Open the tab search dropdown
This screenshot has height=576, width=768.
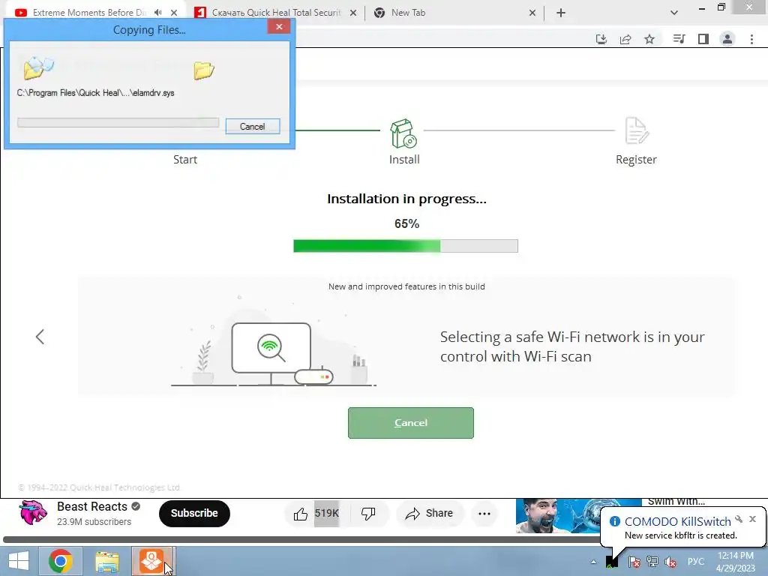674,13
